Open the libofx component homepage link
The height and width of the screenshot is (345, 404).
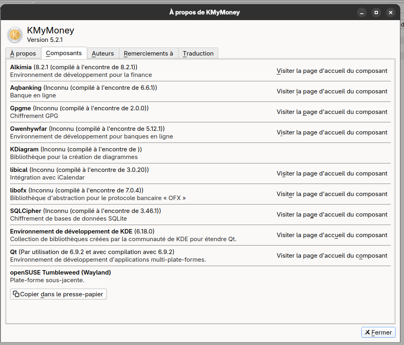coord(332,194)
